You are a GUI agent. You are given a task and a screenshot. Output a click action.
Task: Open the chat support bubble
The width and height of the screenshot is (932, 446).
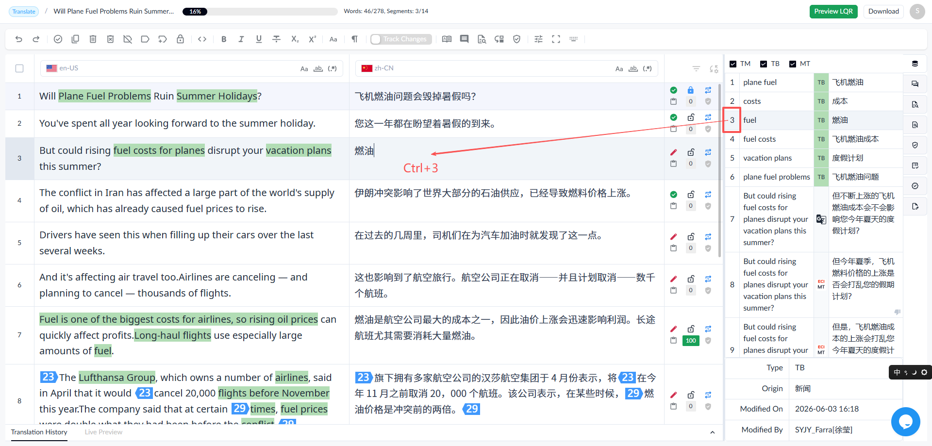(905, 422)
